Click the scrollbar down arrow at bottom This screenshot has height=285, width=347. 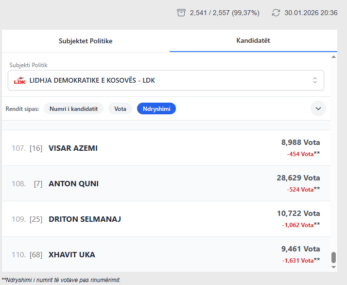[x=333, y=267]
